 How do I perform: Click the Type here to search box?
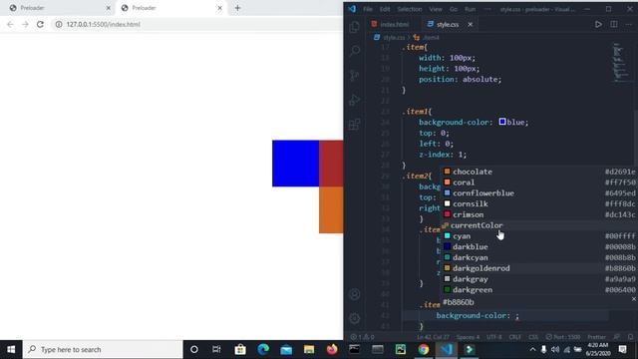[103, 350]
